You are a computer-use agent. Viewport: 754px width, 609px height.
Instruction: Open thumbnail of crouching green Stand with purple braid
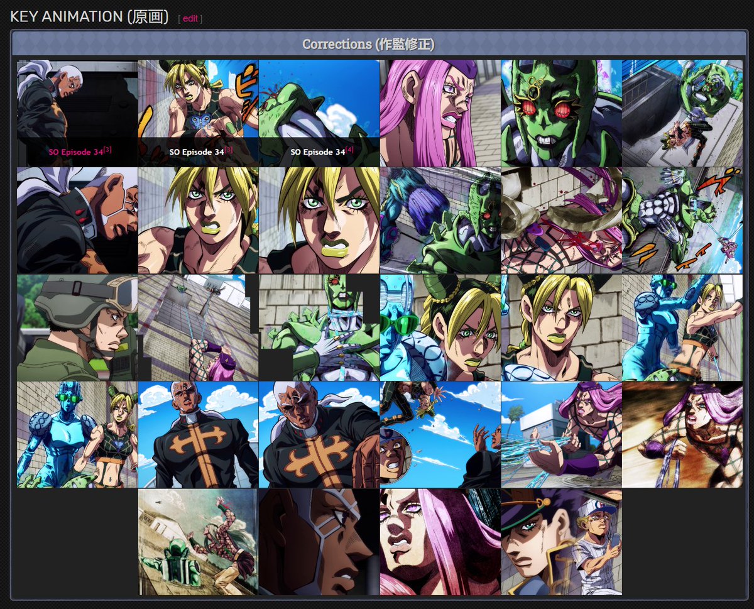(440, 221)
